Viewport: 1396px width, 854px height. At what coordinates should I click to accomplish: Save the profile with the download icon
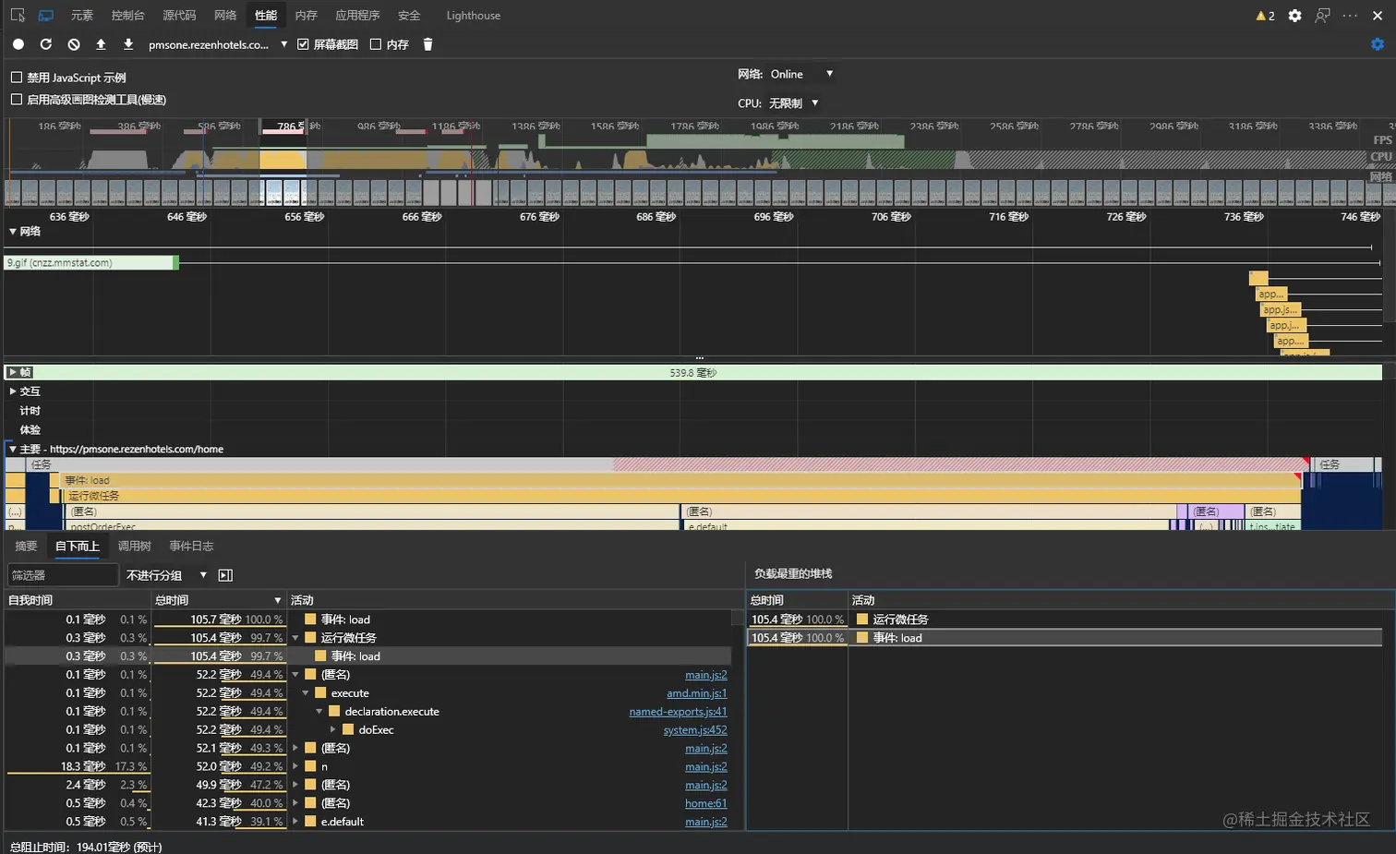[x=128, y=44]
